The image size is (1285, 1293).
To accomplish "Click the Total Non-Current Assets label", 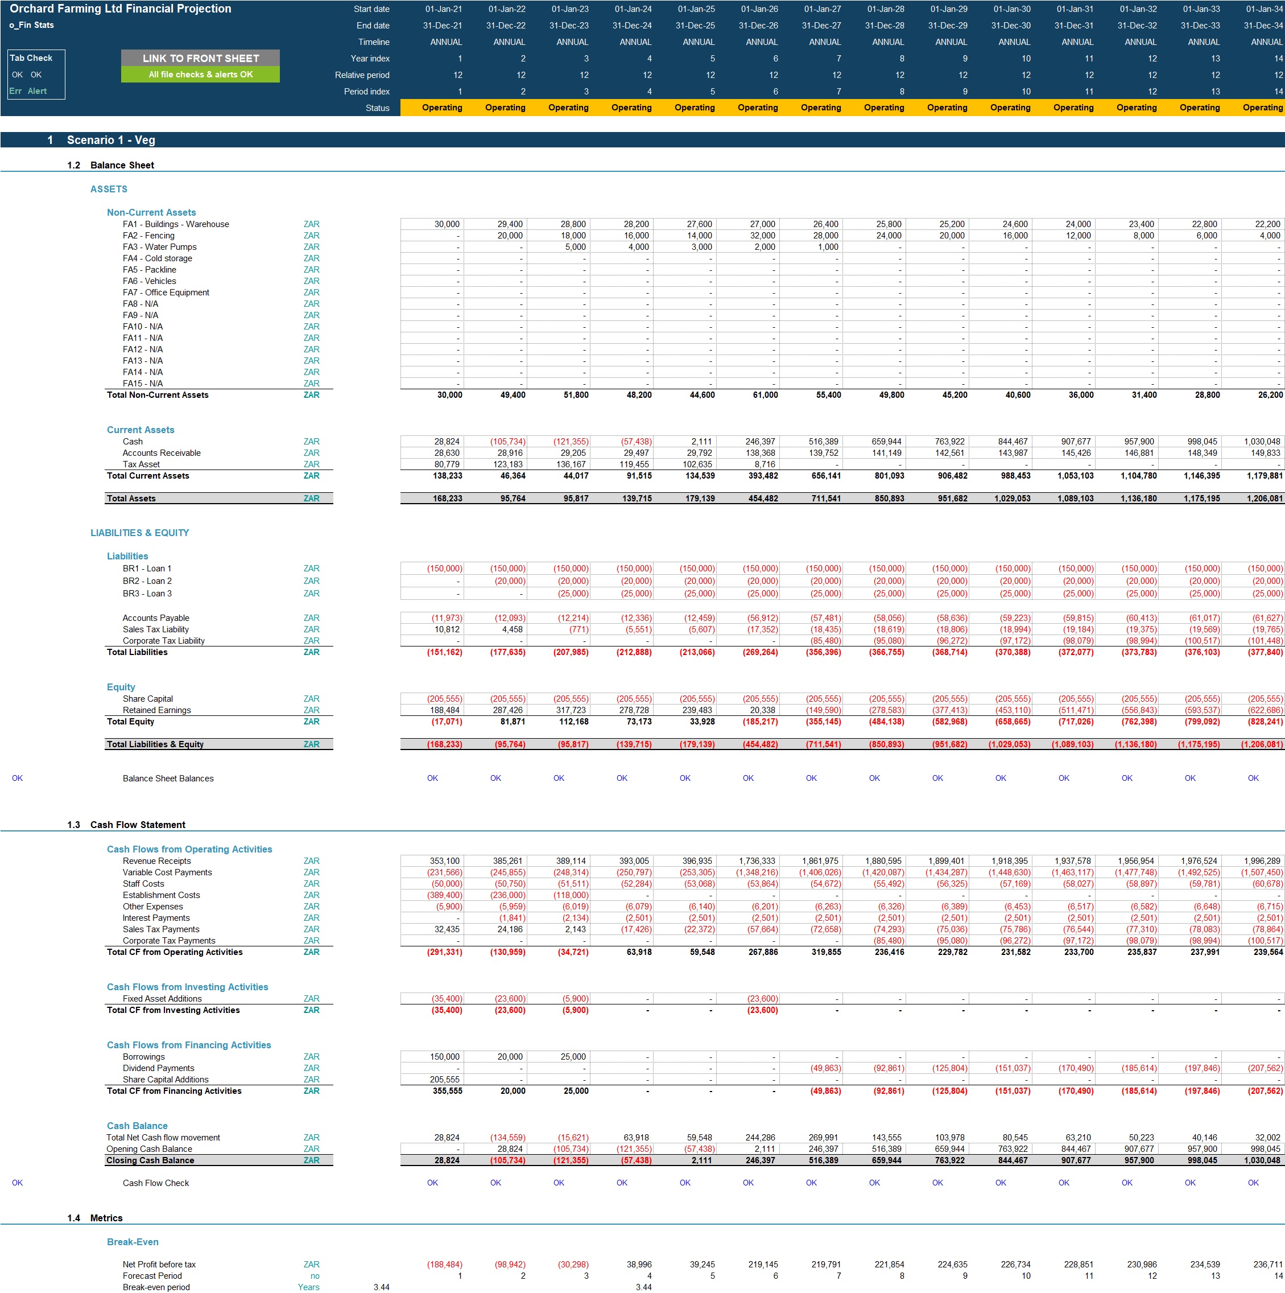I will click(x=158, y=395).
